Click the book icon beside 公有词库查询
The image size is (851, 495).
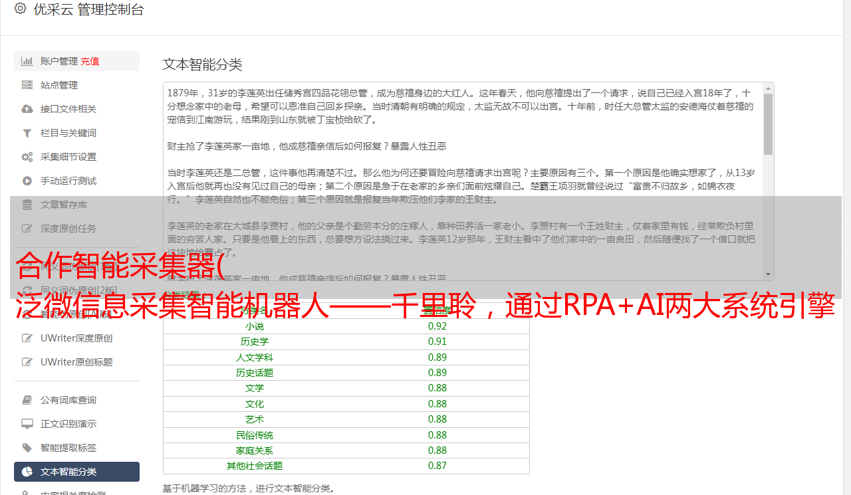tap(27, 400)
